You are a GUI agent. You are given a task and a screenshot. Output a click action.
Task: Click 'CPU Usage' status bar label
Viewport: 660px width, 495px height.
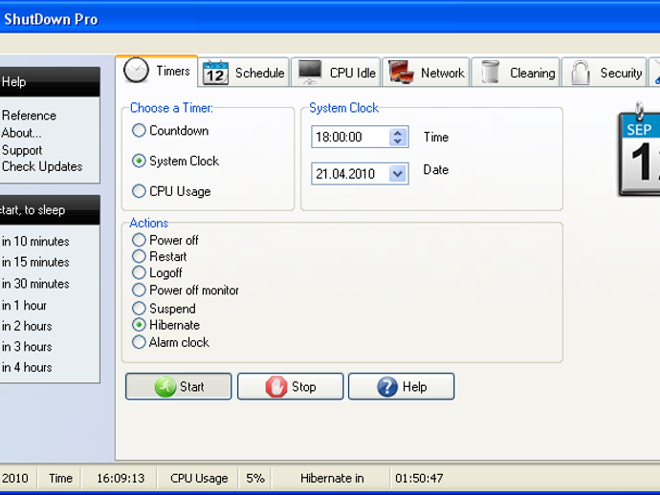199,478
